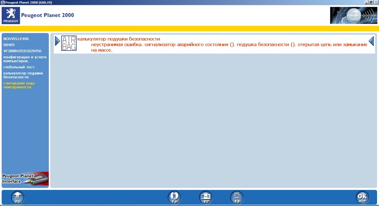Go to "глобальный тест" in the sidebar
The image size is (379, 206).
click(19, 67)
